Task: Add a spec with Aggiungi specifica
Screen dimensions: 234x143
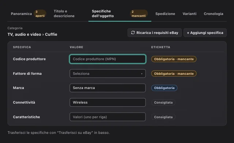Action: pos(205,32)
